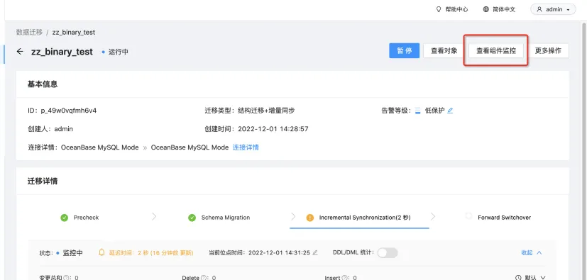This screenshot has height=280, width=587.
Task: Select the Forward Switchover step tab
Action: [498, 218]
